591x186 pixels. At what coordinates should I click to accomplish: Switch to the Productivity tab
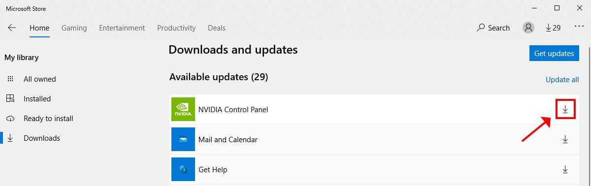coord(176,28)
